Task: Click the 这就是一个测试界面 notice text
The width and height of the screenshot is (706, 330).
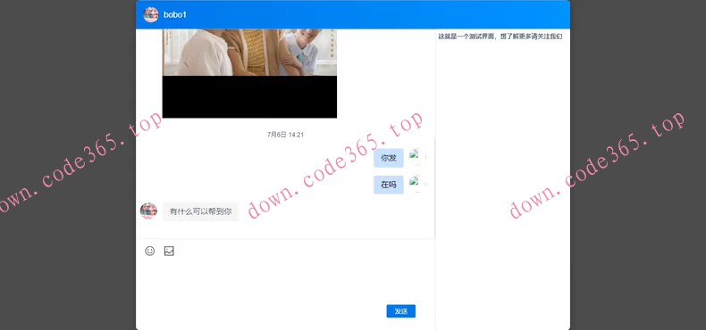Action: pos(500,37)
